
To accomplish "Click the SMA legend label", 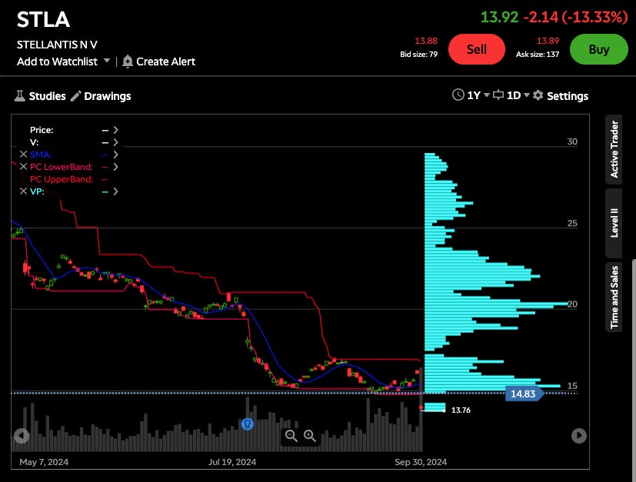I will 41,155.
